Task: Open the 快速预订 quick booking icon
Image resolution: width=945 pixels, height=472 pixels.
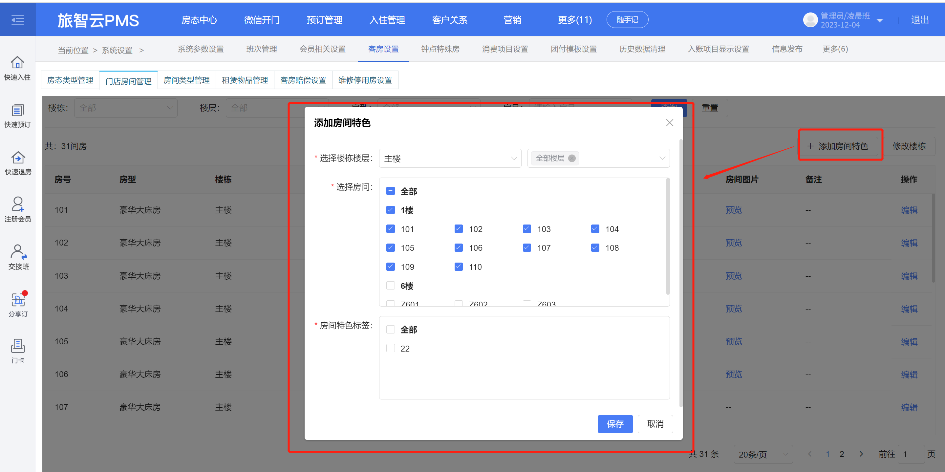Action: tap(17, 116)
